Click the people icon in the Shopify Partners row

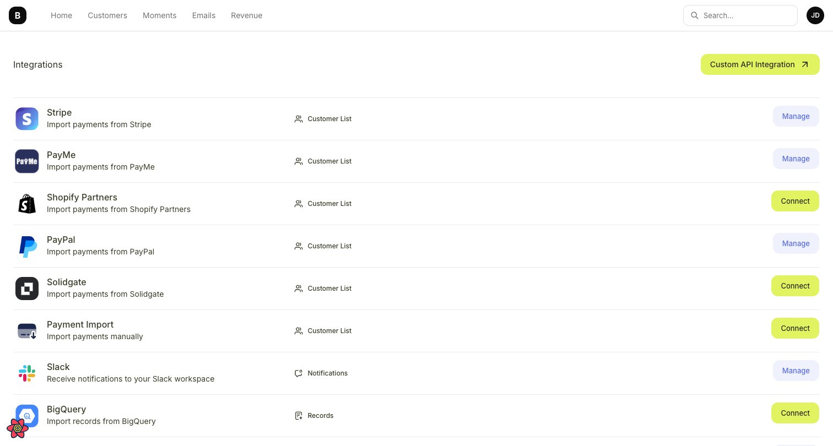[299, 204]
